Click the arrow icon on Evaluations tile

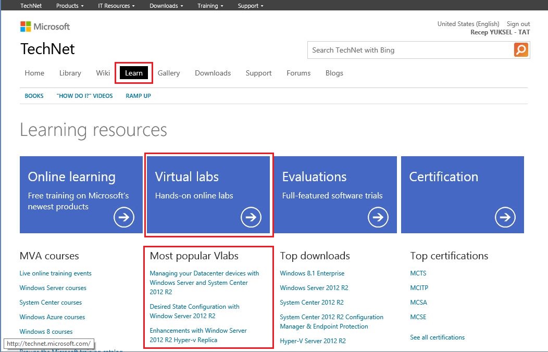pyautogui.click(x=378, y=217)
